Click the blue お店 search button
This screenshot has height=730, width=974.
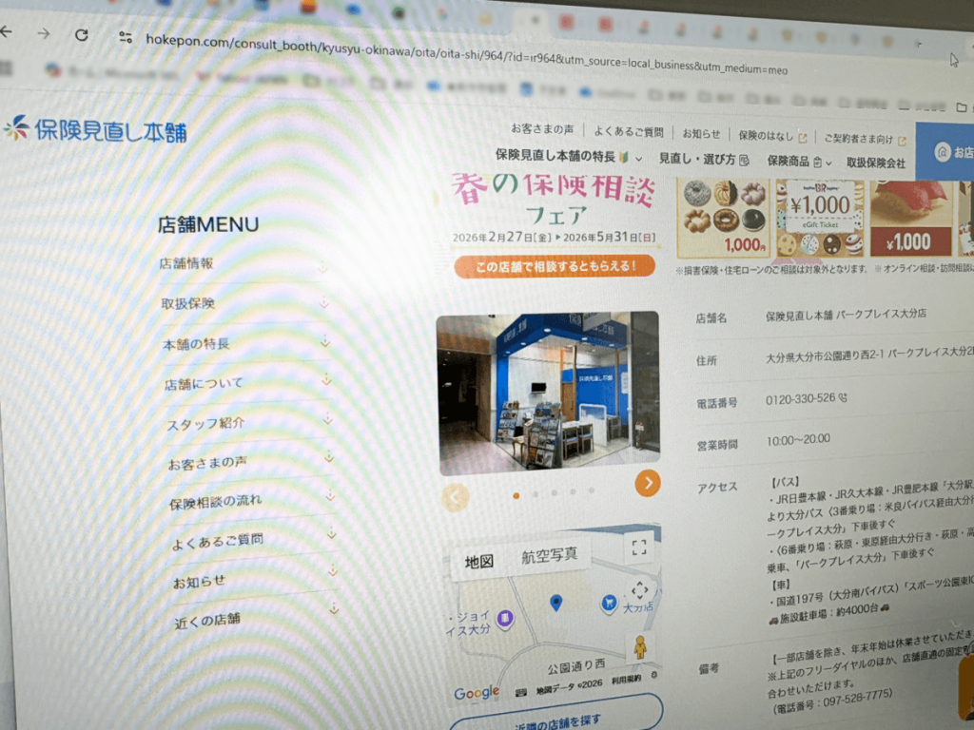[945, 151]
